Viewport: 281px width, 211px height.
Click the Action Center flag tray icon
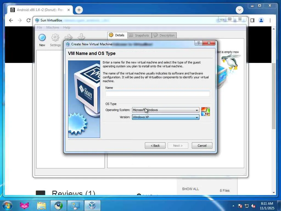pos(240,206)
